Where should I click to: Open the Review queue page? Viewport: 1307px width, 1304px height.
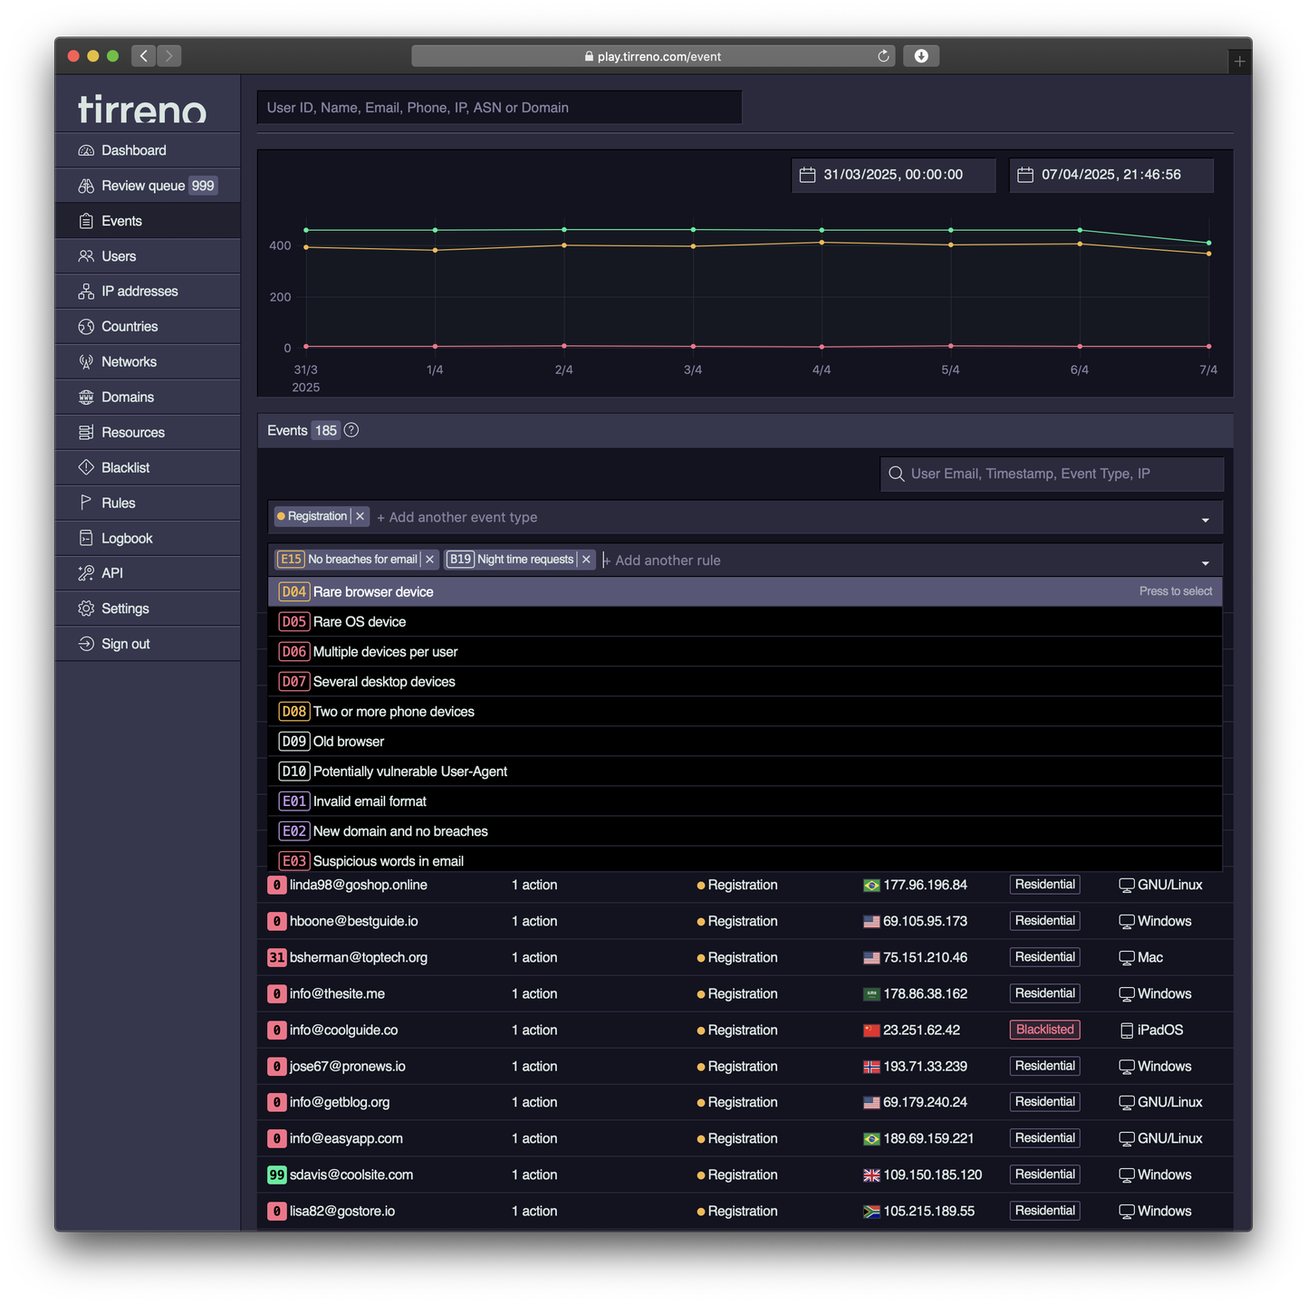click(x=143, y=186)
